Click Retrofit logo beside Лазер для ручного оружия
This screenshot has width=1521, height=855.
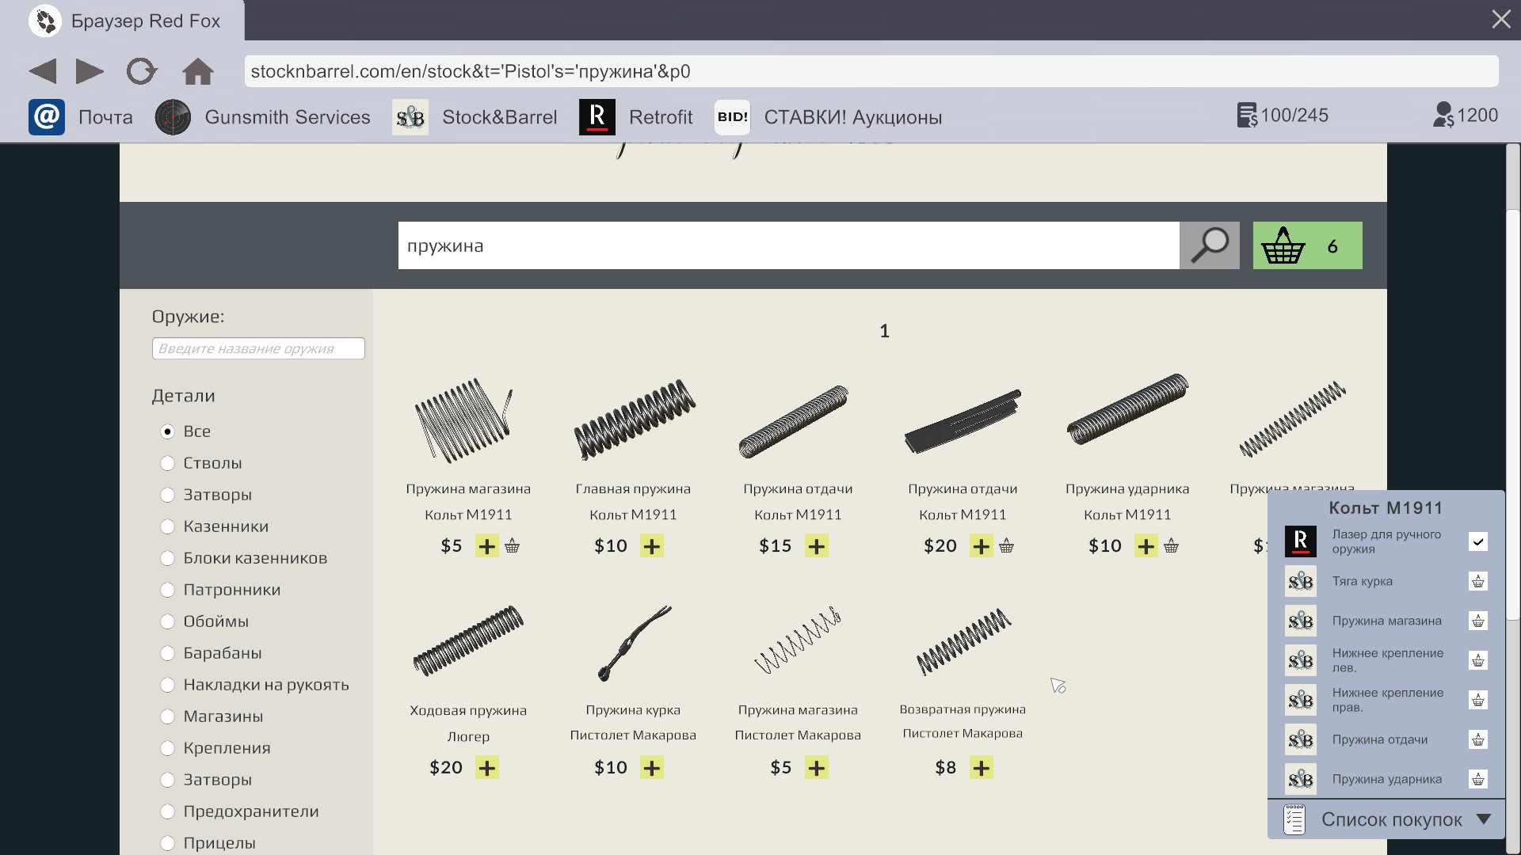point(1301,541)
